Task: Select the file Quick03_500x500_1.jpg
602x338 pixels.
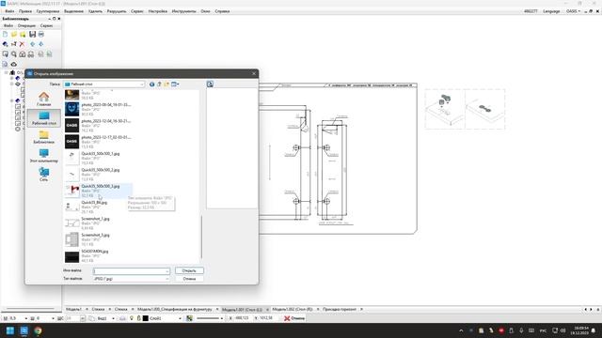Action: point(98,158)
